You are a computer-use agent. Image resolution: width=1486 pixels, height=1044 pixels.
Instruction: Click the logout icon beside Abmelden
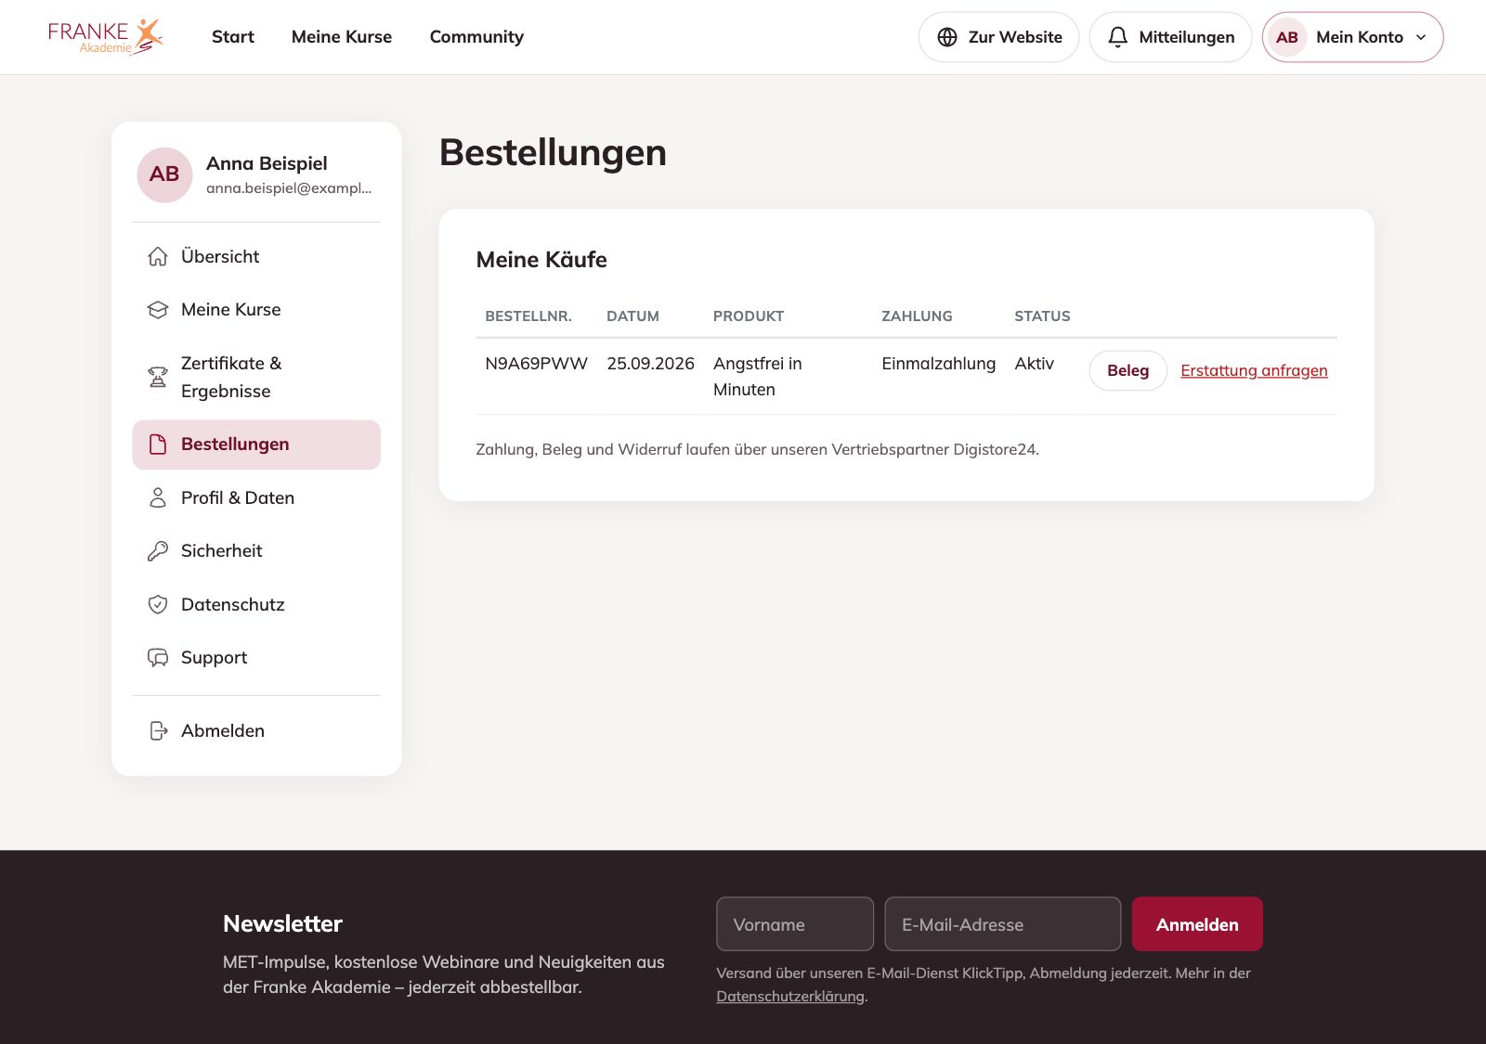coord(158,731)
